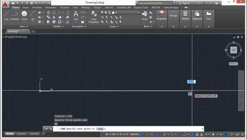This screenshot has width=247, height=139.
Task: Toggle dynamic input in status bar
Action: click(x=155, y=134)
